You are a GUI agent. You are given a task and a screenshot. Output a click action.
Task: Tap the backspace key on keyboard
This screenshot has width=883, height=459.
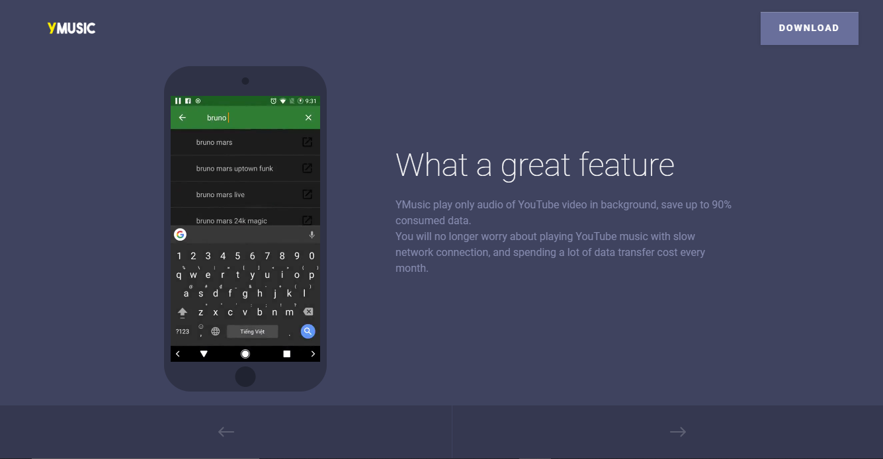308,312
